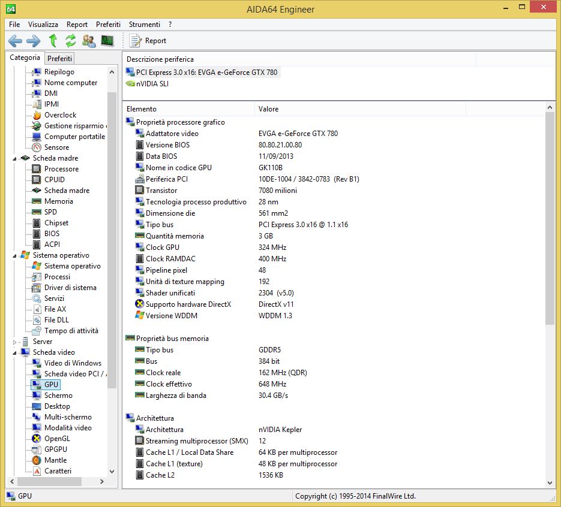Select the Overclock flame item in sidebar

(60, 115)
